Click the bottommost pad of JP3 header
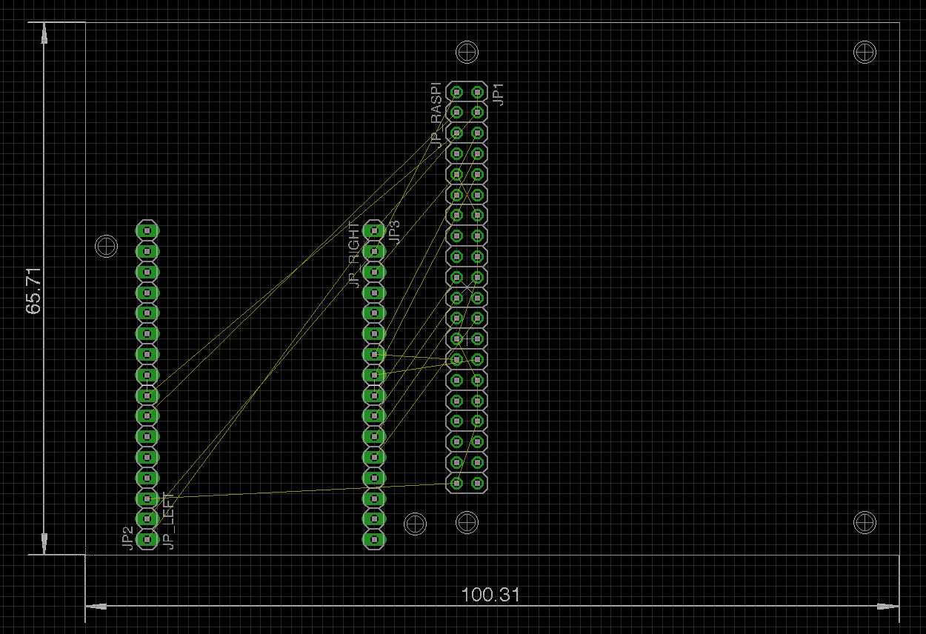The width and height of the screenshot is (926, 634). point(374,539)
